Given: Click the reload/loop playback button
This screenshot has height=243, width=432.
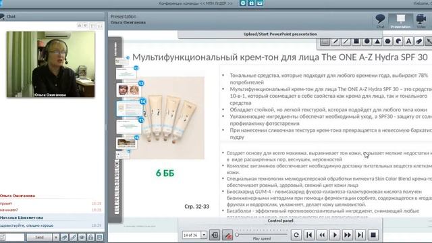Looking at the screenshot, I should pyautogui.click(x=296, y=235).
